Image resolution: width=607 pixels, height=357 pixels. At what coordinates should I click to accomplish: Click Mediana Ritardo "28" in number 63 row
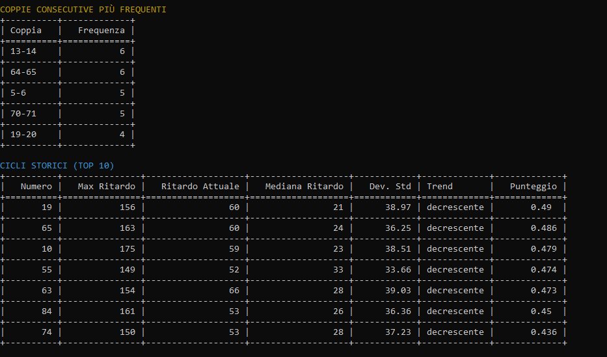(x=338, y=291)
